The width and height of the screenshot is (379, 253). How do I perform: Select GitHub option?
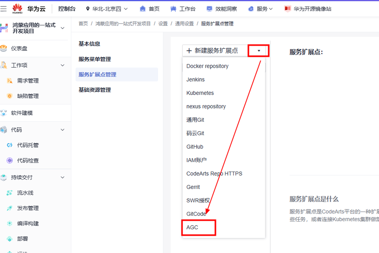223,147
